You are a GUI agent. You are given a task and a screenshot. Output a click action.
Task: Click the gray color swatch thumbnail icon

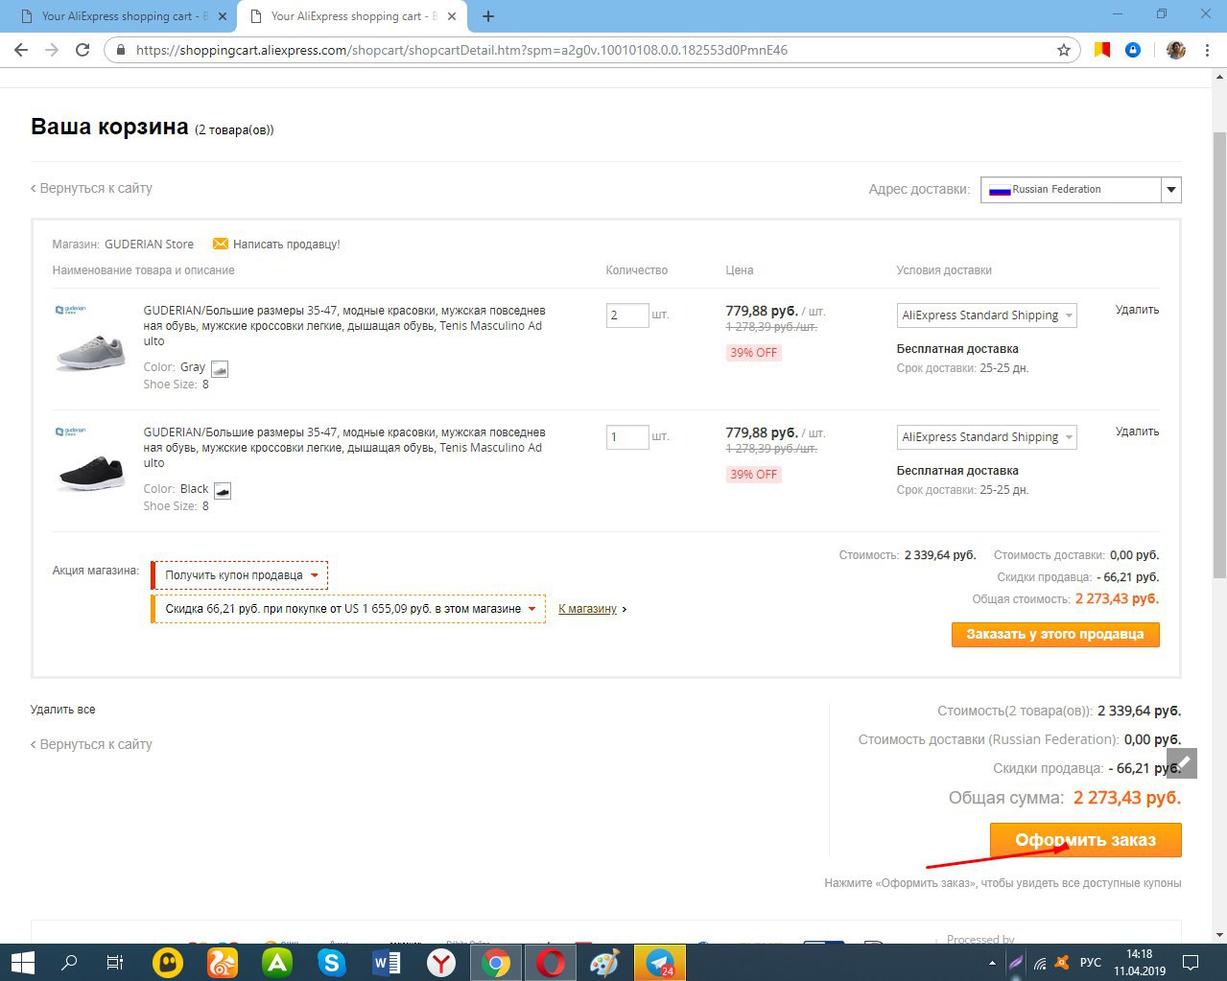tap(220, 369)
